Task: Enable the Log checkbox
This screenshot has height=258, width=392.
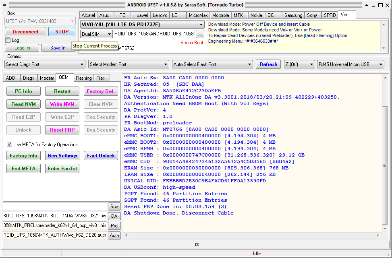Action: (x=8, y=40)
